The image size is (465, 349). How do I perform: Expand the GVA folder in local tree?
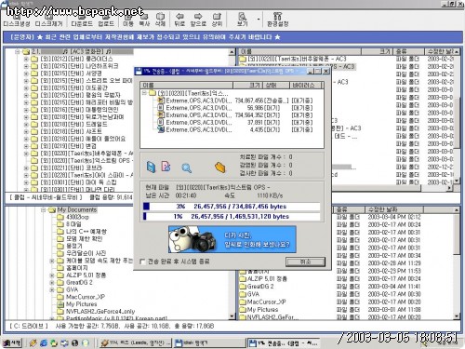pos(52,289)
